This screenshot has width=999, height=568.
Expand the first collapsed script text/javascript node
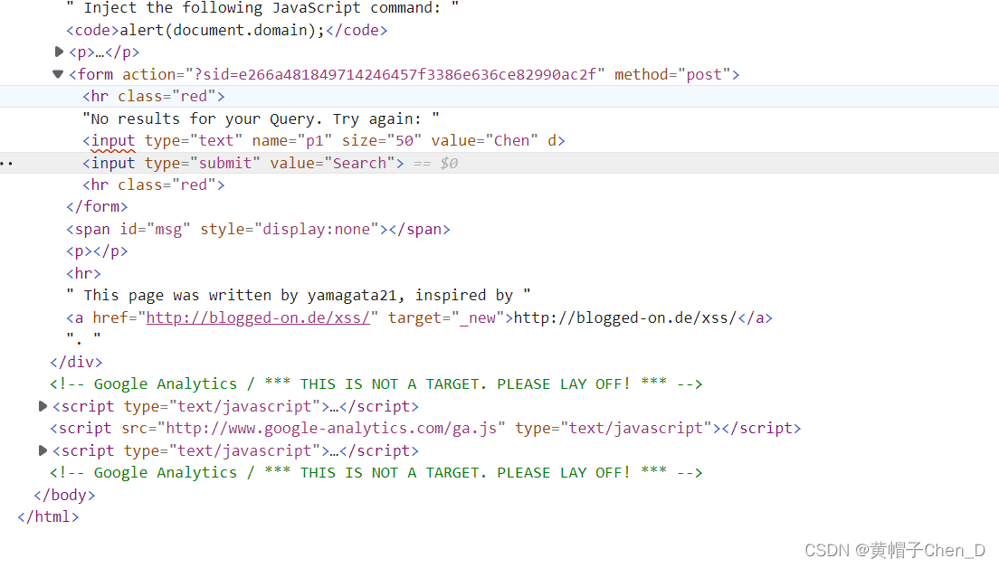click(x=43, y=406)
